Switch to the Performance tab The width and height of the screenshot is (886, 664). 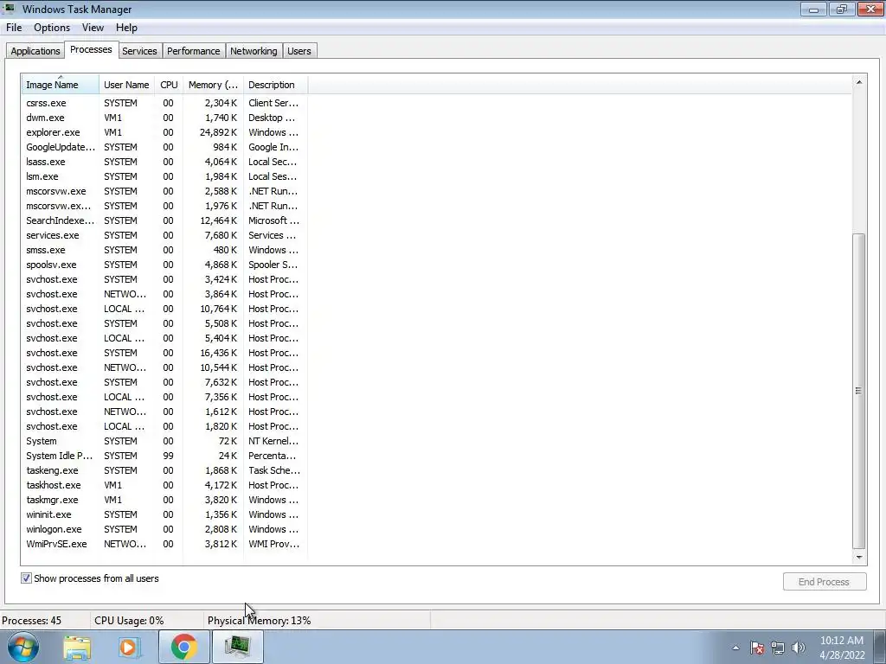coord(193,51)
